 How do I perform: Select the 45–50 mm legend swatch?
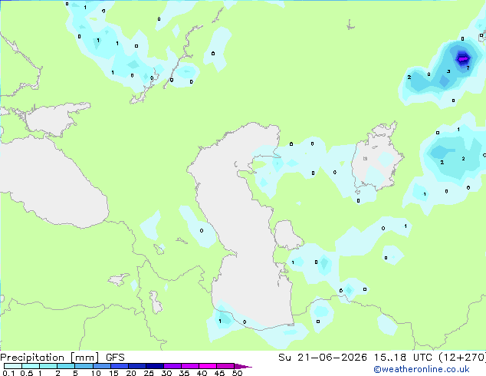click(225, 366)
